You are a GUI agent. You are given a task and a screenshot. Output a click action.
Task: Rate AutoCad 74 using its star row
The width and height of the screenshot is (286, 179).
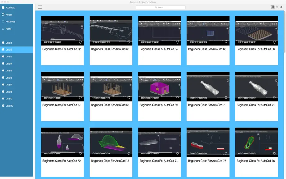[x=150, y=154]
